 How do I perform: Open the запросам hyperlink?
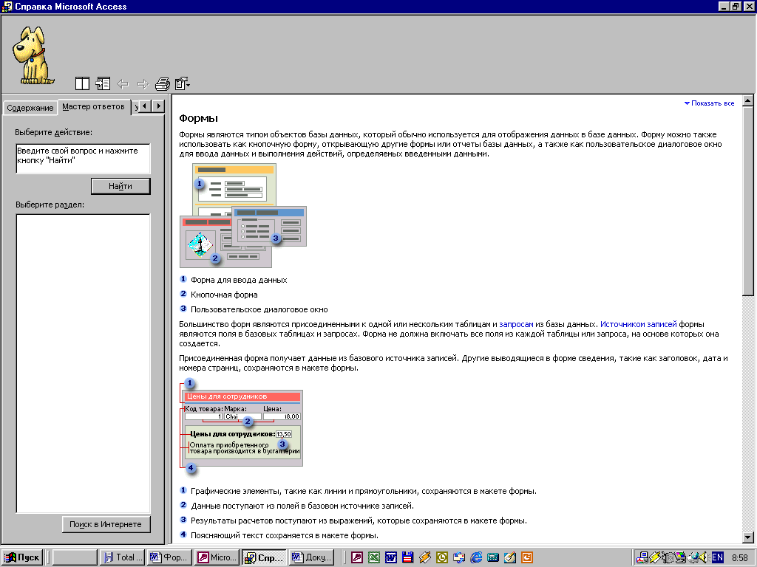coord(516,324)
